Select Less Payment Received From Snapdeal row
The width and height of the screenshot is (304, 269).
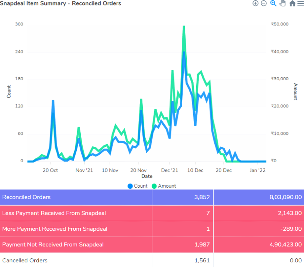pos(152,213)
